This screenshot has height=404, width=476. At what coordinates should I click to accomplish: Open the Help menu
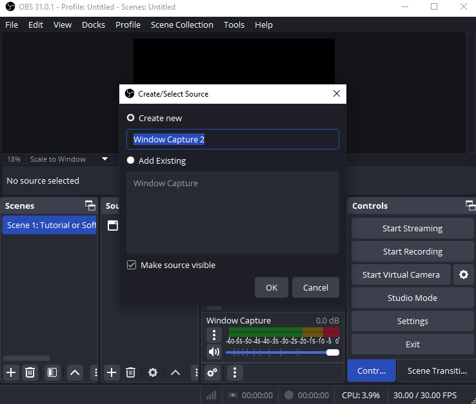[264, 25]
